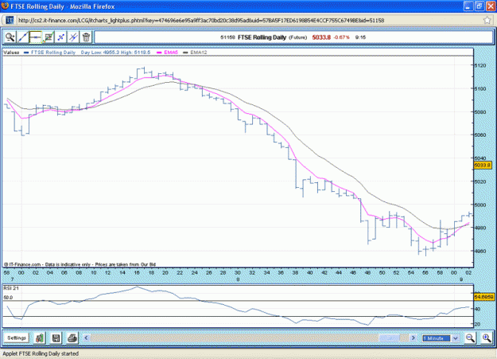
Task: Click the RSI value marker 54.8859
Action: click(483, 297)
